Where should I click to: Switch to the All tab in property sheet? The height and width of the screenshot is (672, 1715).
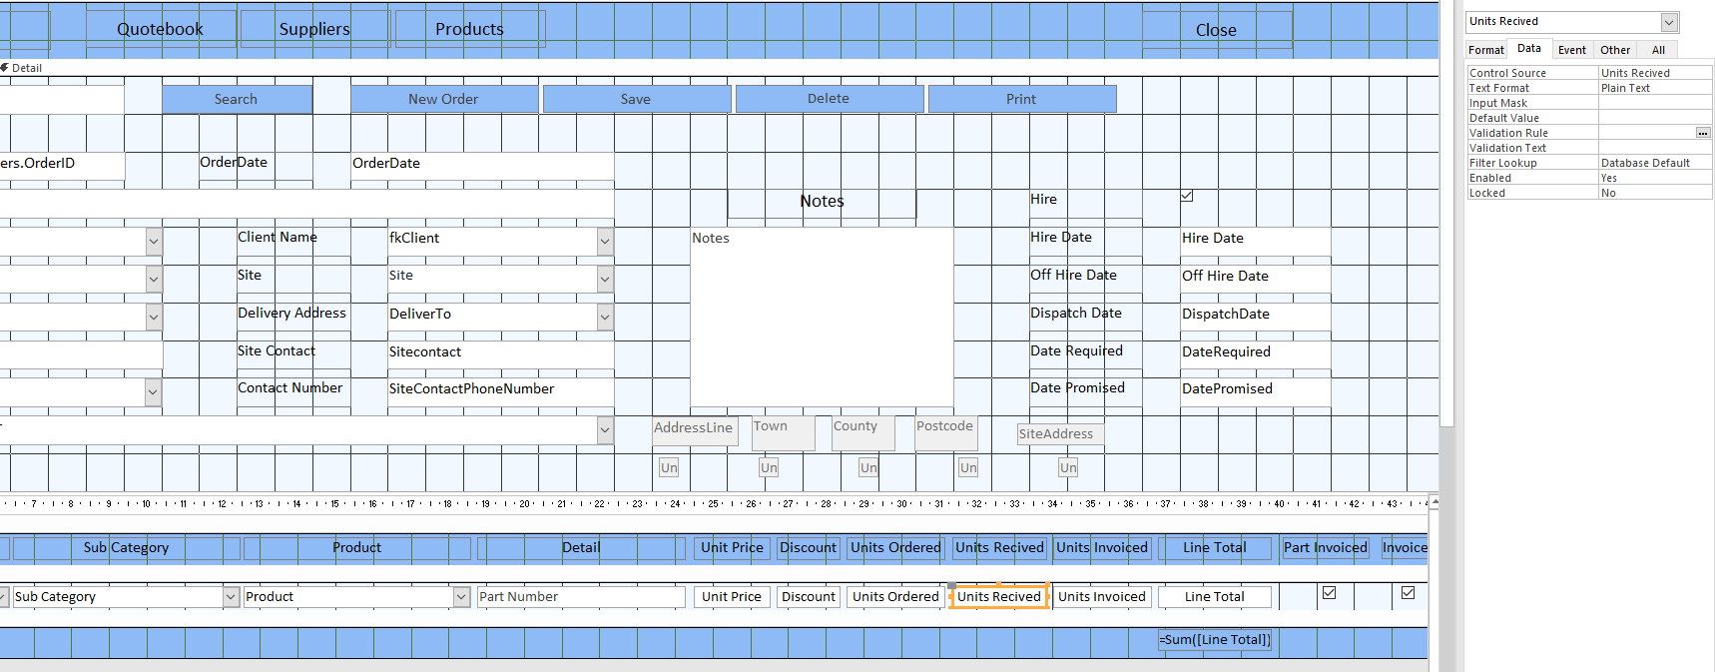(x=1658, y=50)
